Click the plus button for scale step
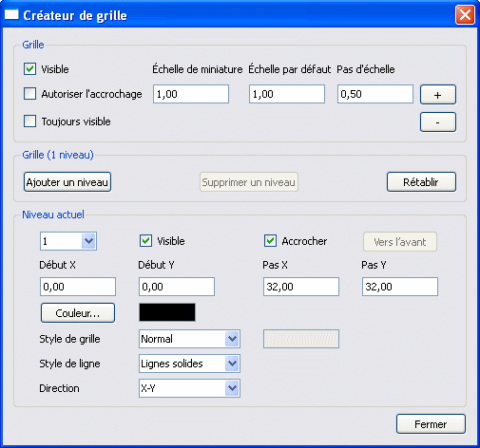This screenshot has width=480, height=448. click(438, 94)
